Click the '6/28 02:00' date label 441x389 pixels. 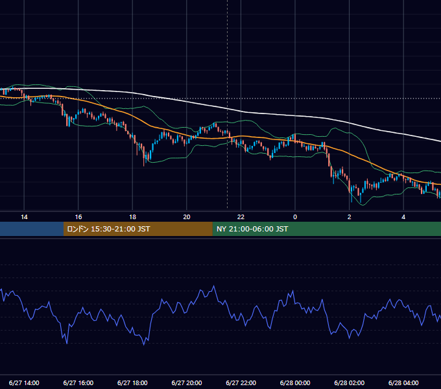tap(350, 383)
